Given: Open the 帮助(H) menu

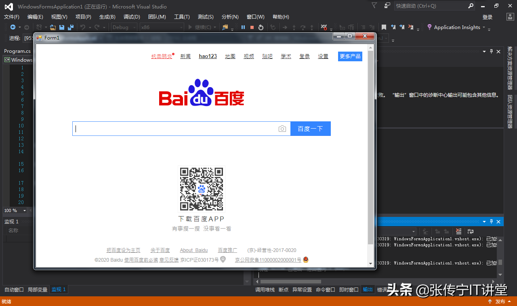Looking at the screenshot, I should tap(281, 17).
